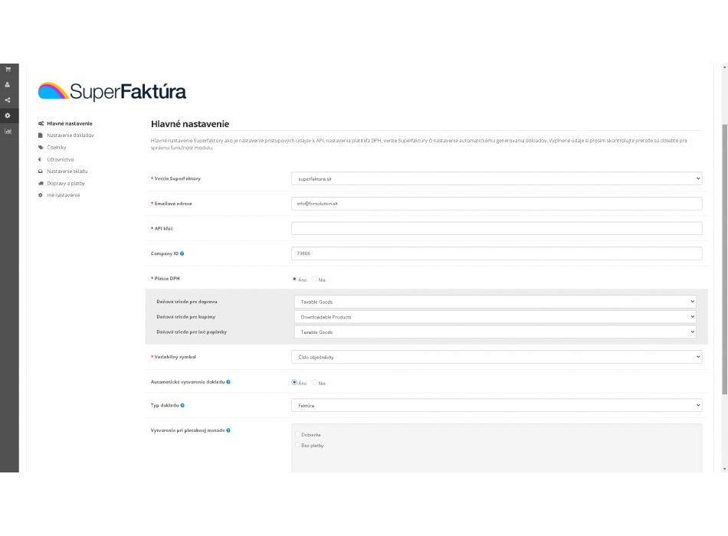Show help tooltip for Company ID
The width and height of the screenshot is (728, 536).
pyautogui.click(x=182, y=253)
